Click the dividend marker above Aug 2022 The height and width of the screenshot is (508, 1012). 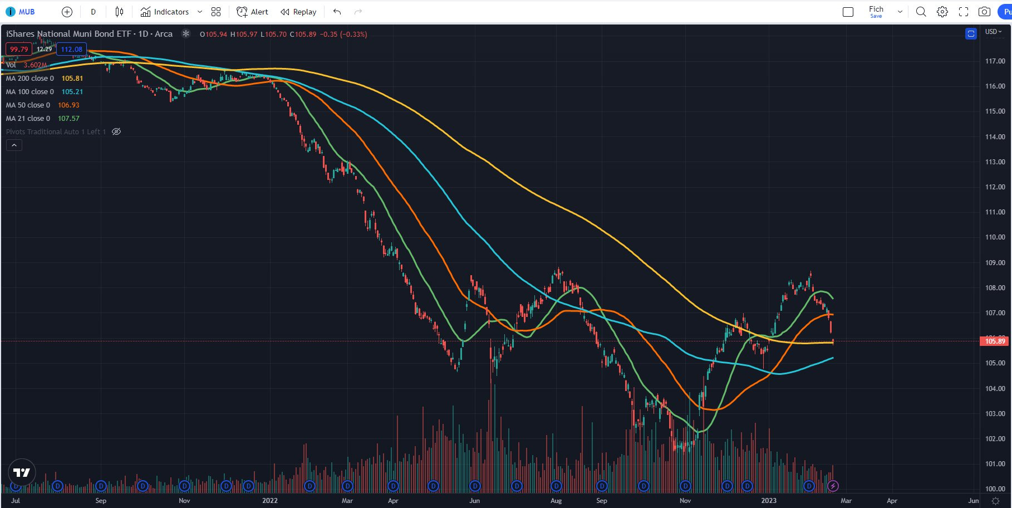[x=557, y=486]
